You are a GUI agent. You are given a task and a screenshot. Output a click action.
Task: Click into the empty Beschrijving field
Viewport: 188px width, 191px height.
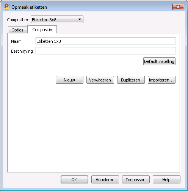click(105, 51)
